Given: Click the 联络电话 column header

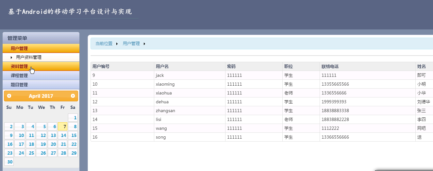Looking at the screenshot, I should coord(368,66).
